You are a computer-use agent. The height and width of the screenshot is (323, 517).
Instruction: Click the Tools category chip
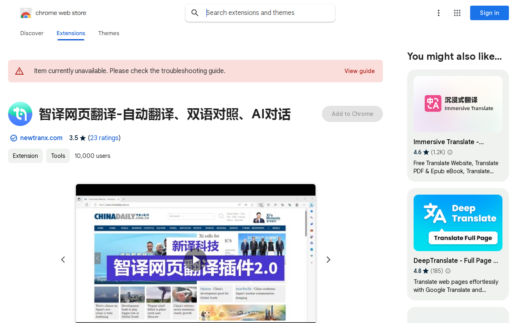tap(58, 156)
